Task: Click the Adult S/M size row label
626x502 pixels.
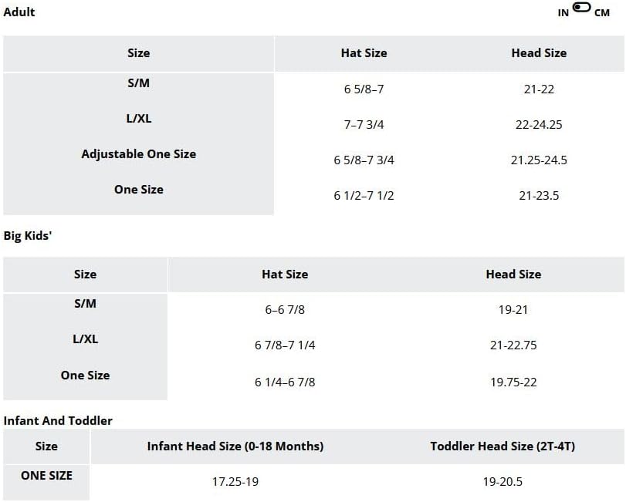Action: click(x=139, y=83)
